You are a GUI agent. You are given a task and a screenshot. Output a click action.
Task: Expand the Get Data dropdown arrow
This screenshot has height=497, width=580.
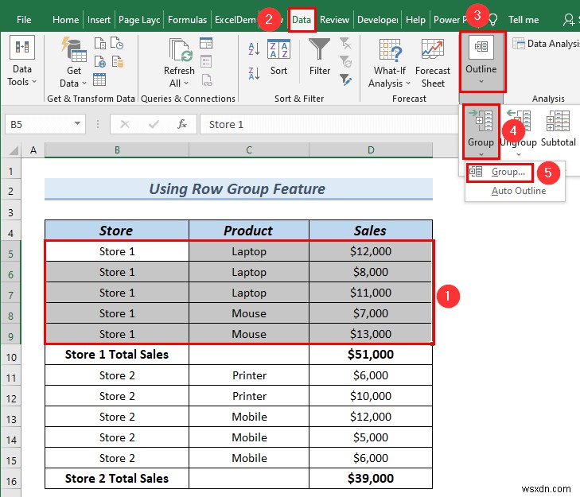click(x=84, y=83)
